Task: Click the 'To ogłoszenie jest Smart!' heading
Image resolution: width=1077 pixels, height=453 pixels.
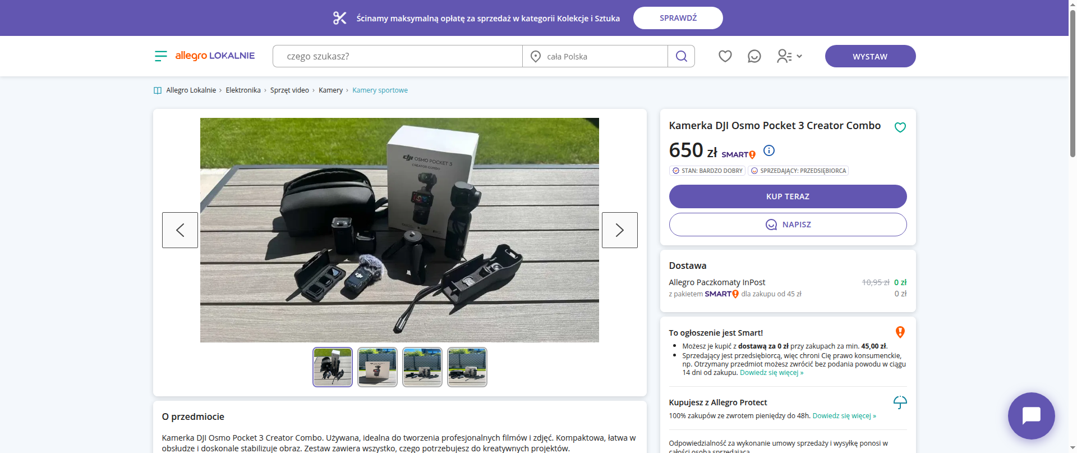Action: point(716,333)
